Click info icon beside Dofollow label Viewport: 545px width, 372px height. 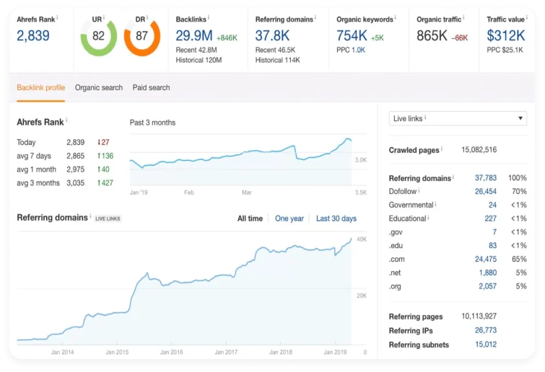click(419, 191)
